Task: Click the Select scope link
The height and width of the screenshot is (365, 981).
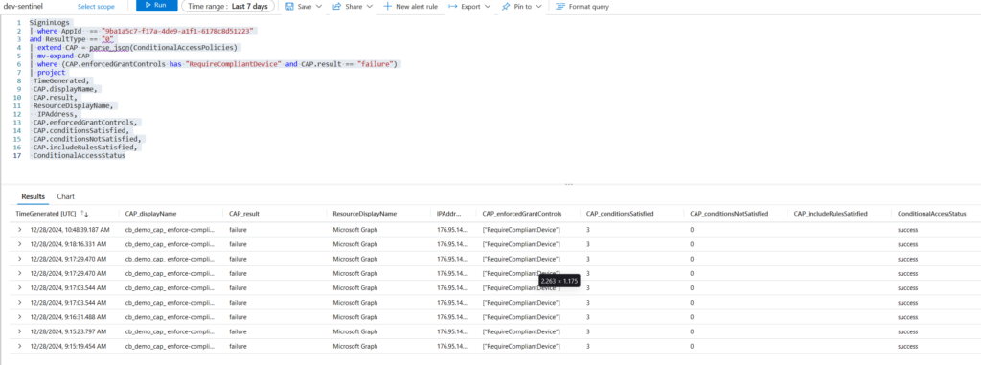Action: 96,7
